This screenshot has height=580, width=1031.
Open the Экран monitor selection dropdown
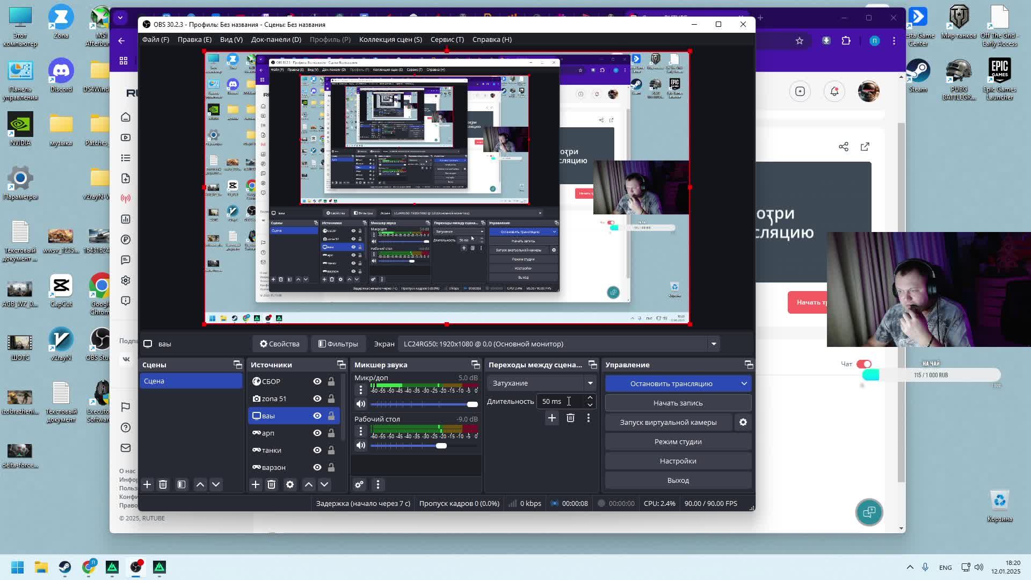713,344
